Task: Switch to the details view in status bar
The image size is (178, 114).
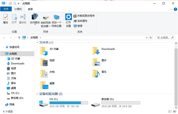Action: (x=170, y=111)
